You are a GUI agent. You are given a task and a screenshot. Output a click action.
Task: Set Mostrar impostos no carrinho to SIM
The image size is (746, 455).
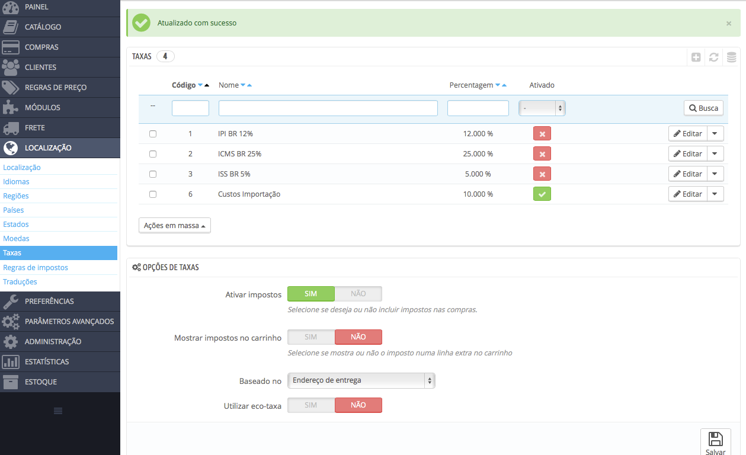click(x=311, y=337)
